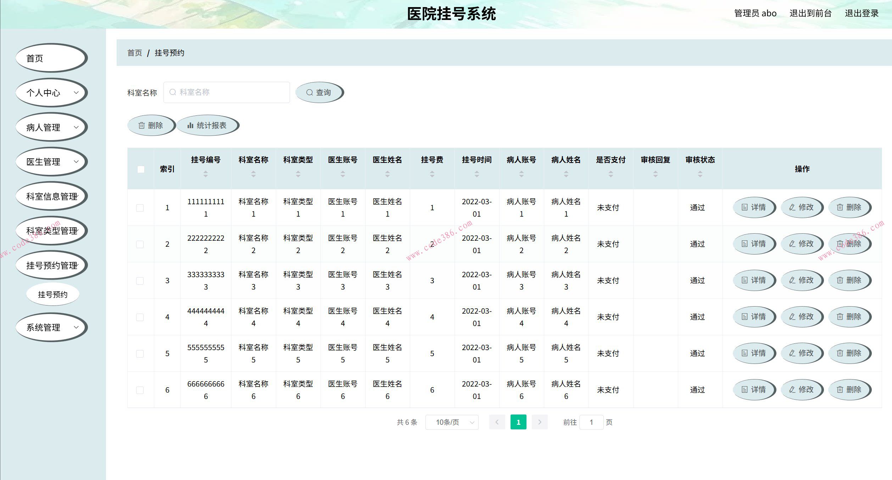Open the bar-chart icon on 统计报表
Viewport: 892px width, 480px height.
(x=190, y=125)
